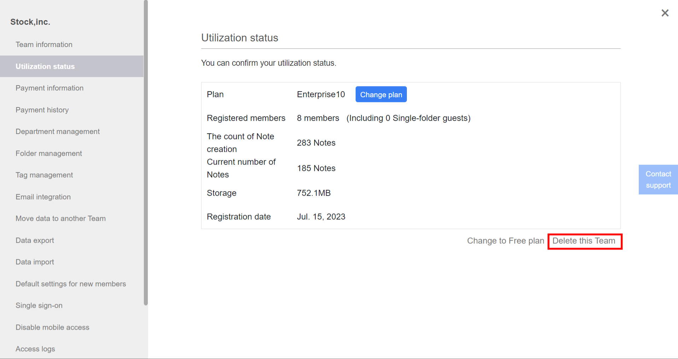Open Department management section
Image resolution: width=678 pixels, height=359 pixels.
click(x=58, y=131)
